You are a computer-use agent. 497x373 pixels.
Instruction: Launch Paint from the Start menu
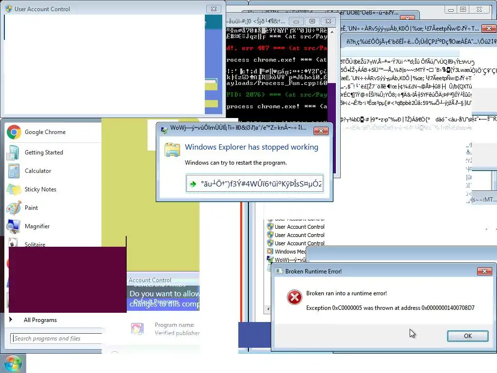[x=31, y=208]
